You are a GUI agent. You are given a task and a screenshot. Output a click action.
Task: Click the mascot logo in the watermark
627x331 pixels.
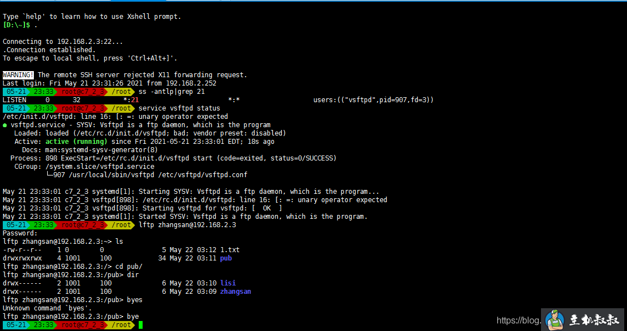pyautogui.click(x=555, y=319)
